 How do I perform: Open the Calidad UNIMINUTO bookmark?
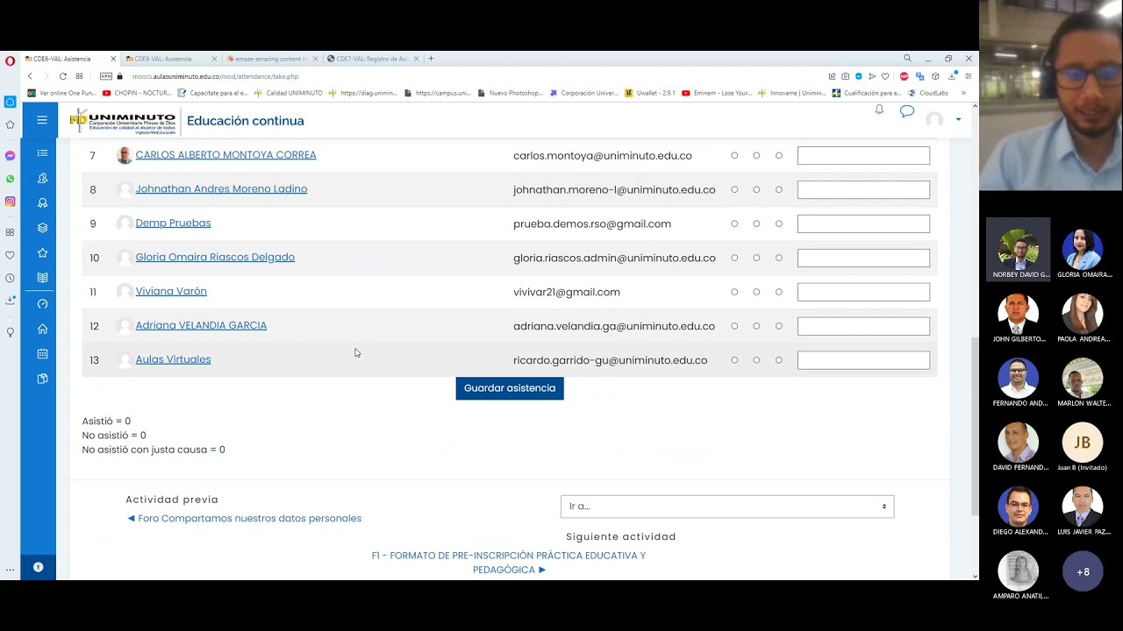(x=289, y=93)
